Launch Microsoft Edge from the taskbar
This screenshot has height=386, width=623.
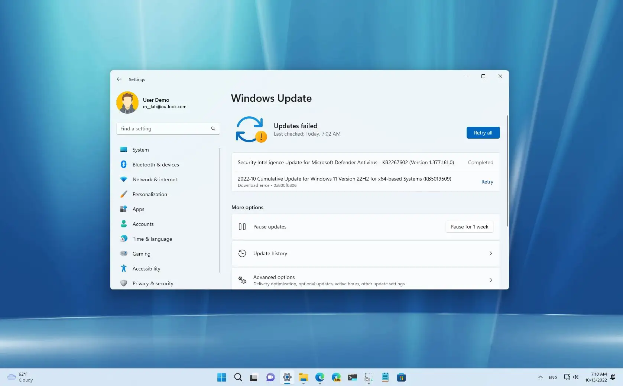pyautogui.click(x=319, y=377)
